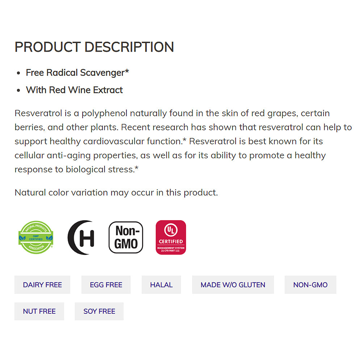Click the Halal crescent H icon
The image size is (362, 362).
tap(81, 237)
